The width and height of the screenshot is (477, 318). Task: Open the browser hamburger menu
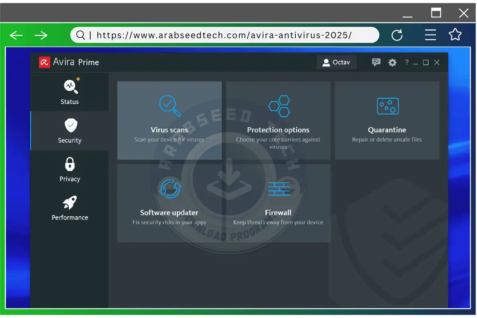(x=430, y=35)
